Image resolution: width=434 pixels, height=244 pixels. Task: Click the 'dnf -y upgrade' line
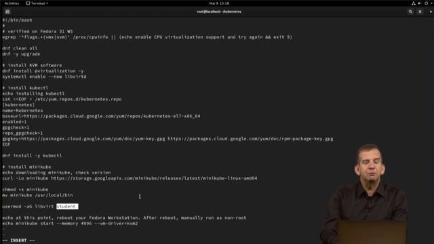pos(21,54)
